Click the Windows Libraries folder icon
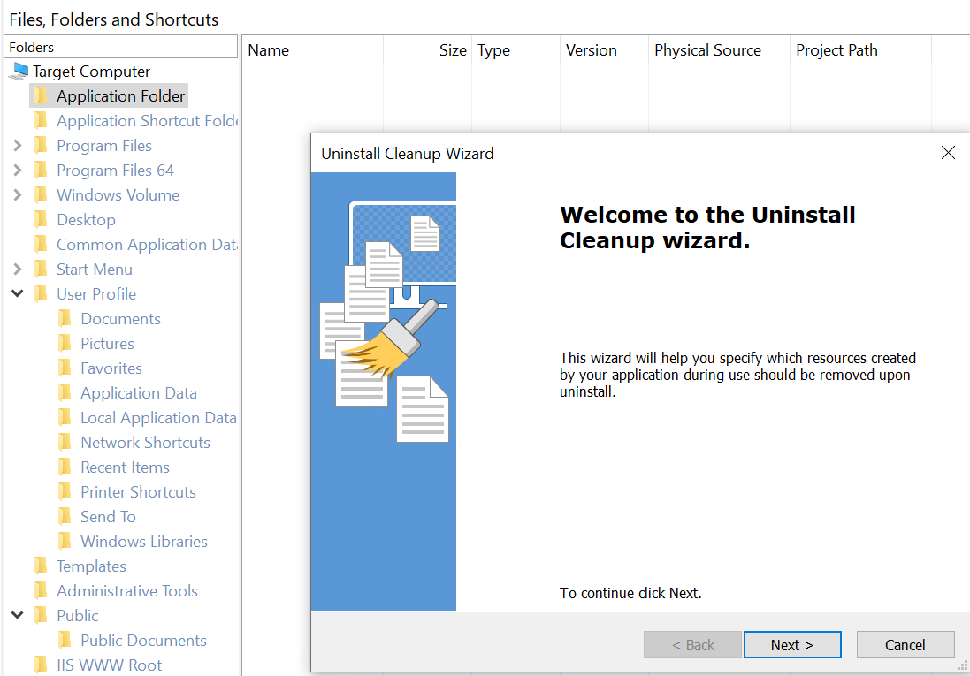970x676 pixels. 65,542
